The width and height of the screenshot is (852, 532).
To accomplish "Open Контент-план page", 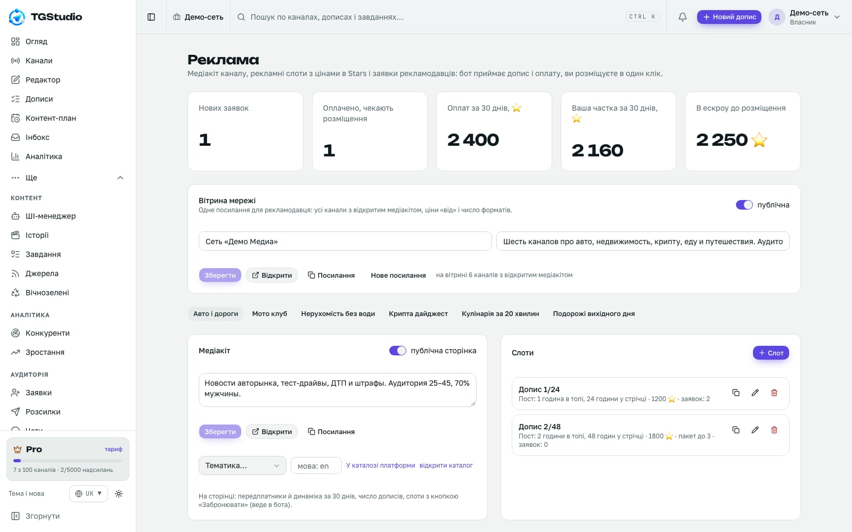I will (68, 118).
